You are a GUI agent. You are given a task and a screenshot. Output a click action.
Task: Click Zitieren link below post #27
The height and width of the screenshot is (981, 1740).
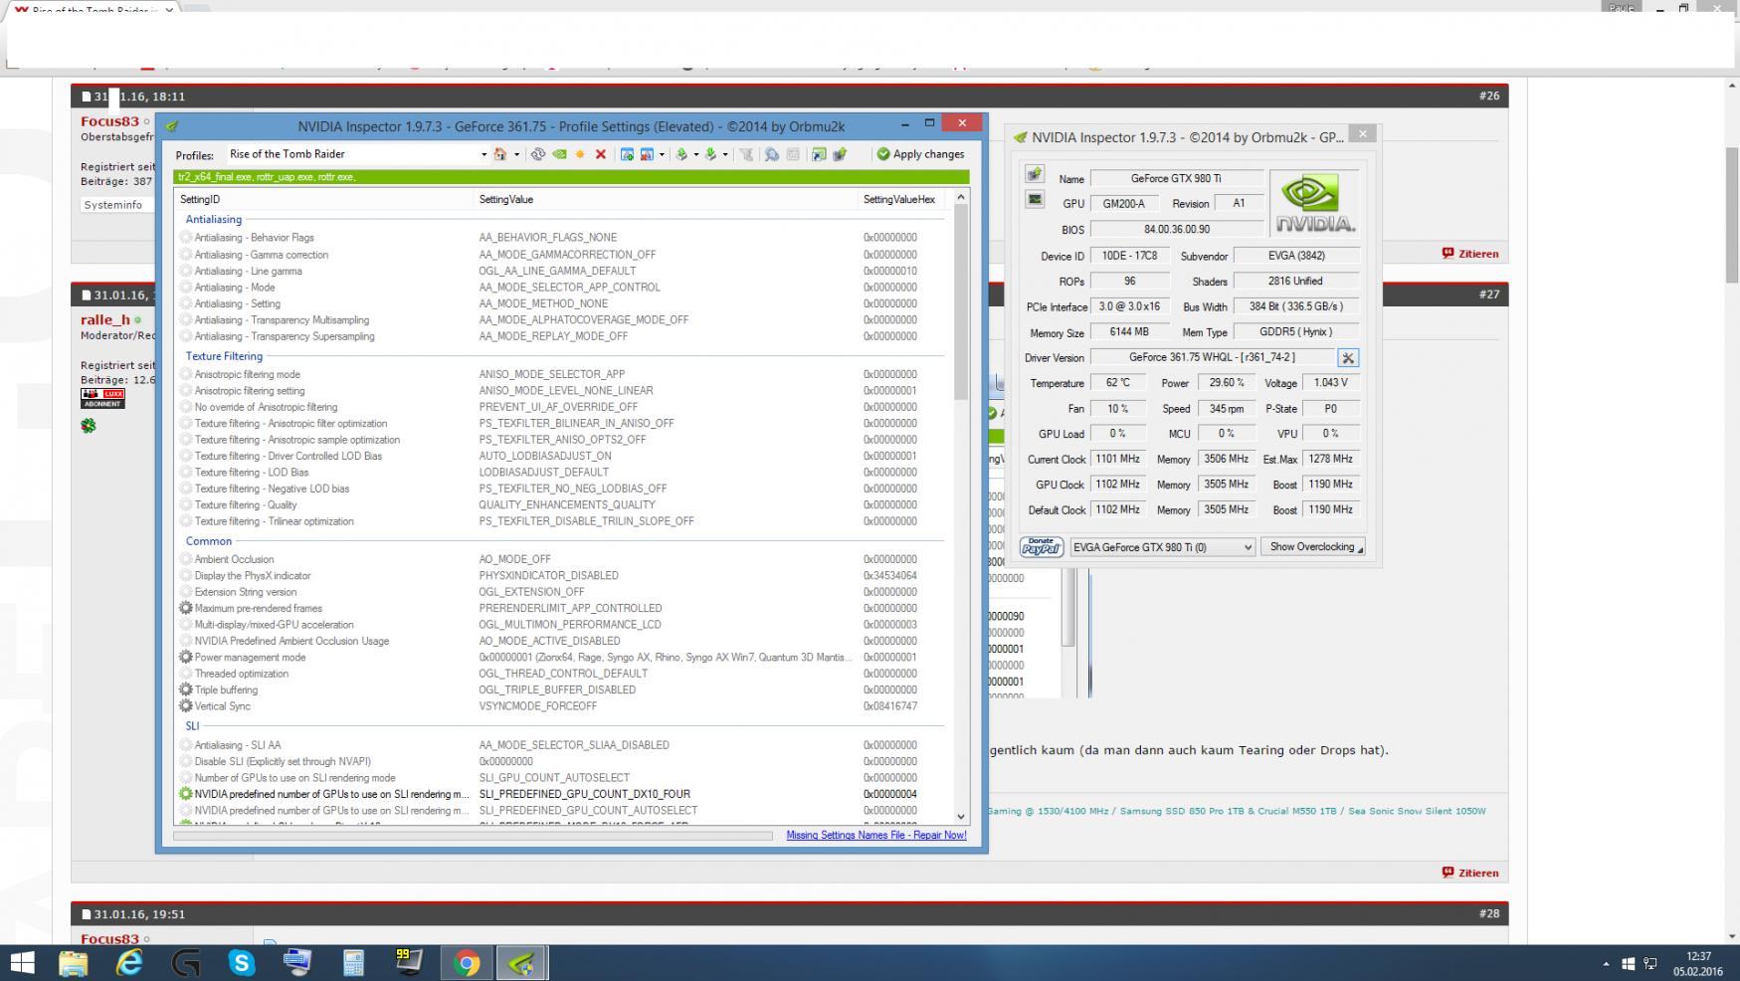click(1470, 873)
